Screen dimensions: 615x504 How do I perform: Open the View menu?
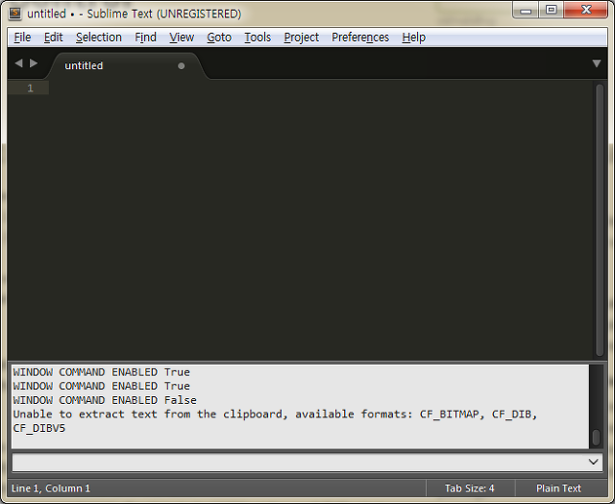(182, 38)
